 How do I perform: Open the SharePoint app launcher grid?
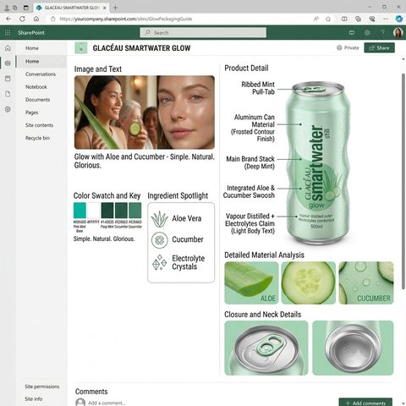8,32
